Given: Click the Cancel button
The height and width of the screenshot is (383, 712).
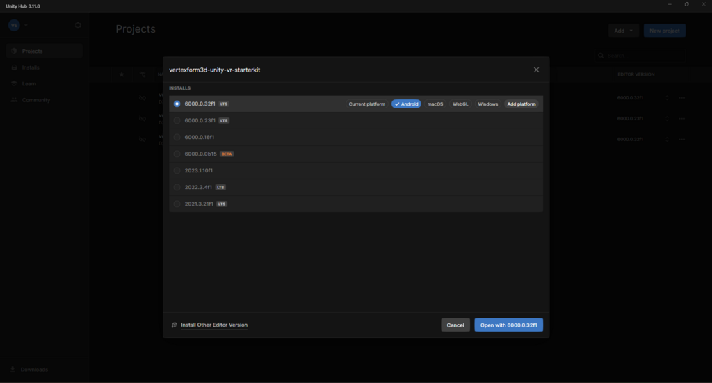Looking at the screenshot, I should pyautogui.click(x=455, y=325).
